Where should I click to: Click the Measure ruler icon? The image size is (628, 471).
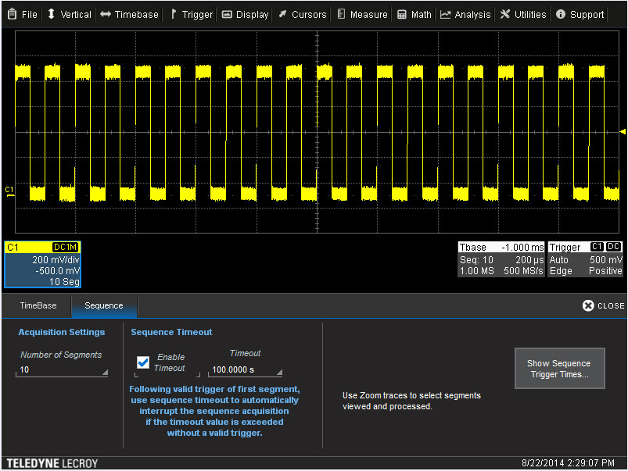pyautogui.click(x=339, y=13)
